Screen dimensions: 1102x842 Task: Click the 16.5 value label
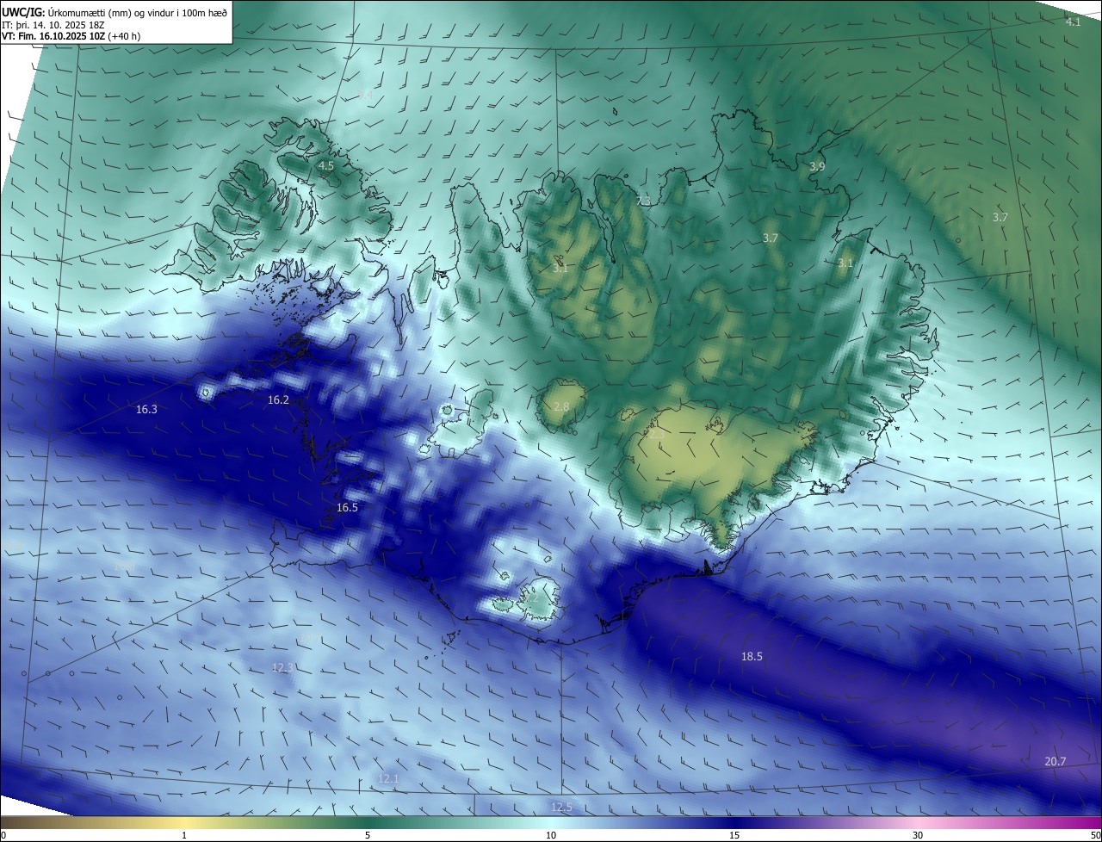pos(347,508)
